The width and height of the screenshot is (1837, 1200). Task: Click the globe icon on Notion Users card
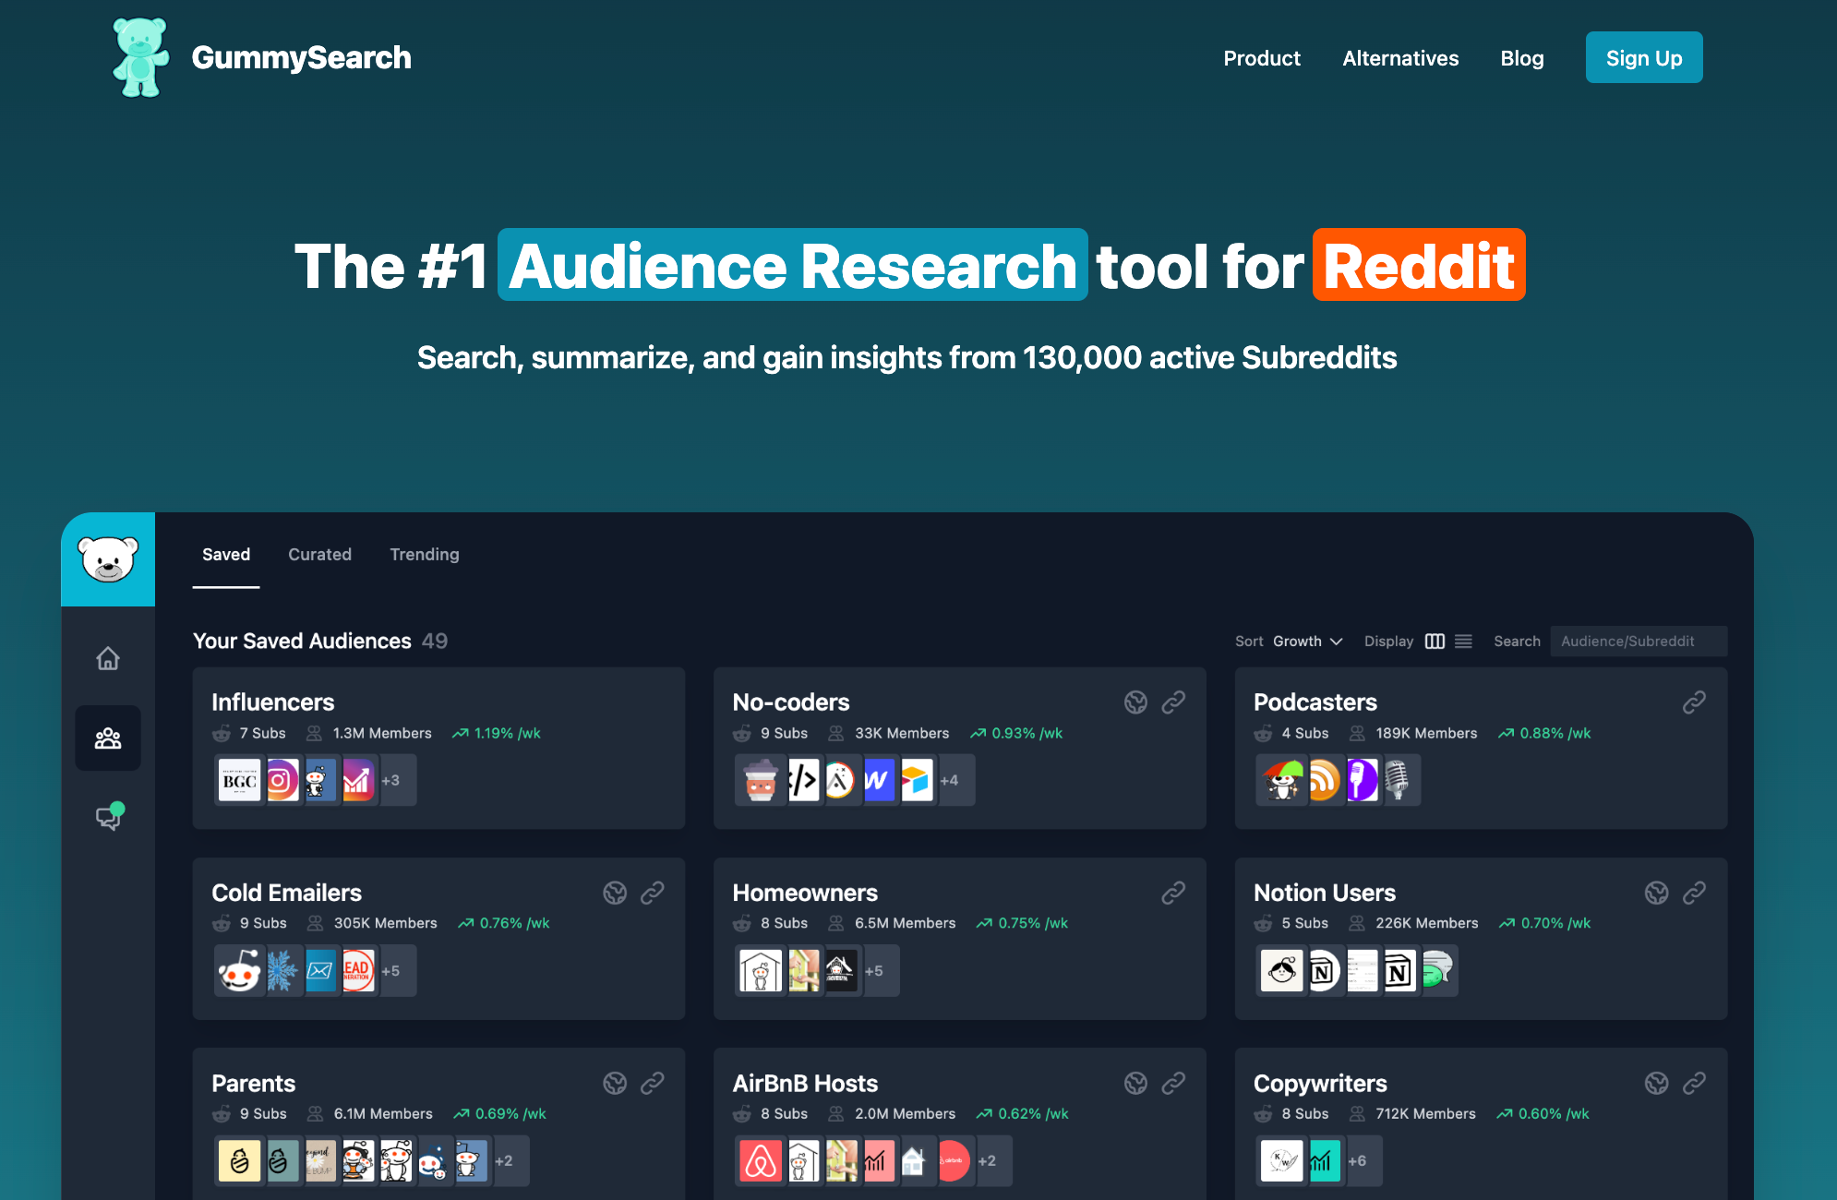coord(1657,893)
